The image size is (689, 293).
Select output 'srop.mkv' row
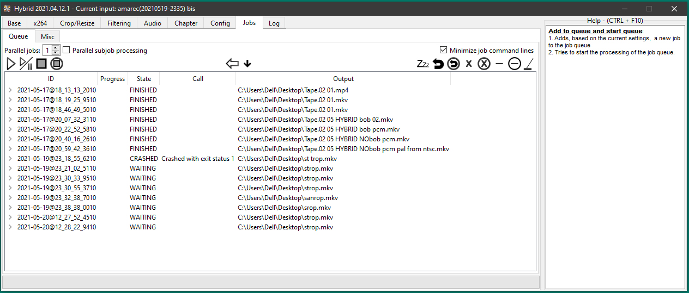(x=284, y=208)
